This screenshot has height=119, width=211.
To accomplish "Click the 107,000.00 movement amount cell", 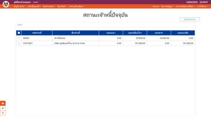I will tap(135, 43).
